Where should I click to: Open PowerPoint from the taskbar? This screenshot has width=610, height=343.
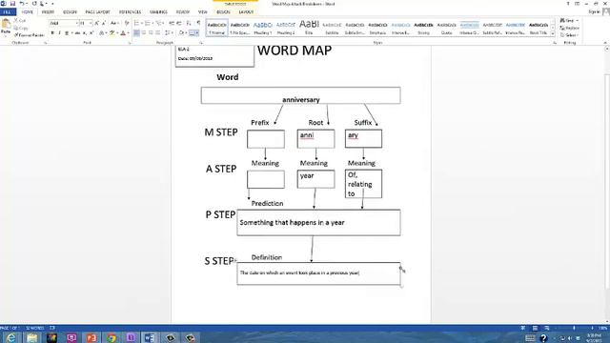[x=91, y=337]
